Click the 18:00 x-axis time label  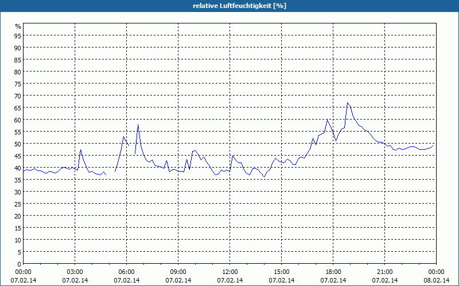pos(333,272)
